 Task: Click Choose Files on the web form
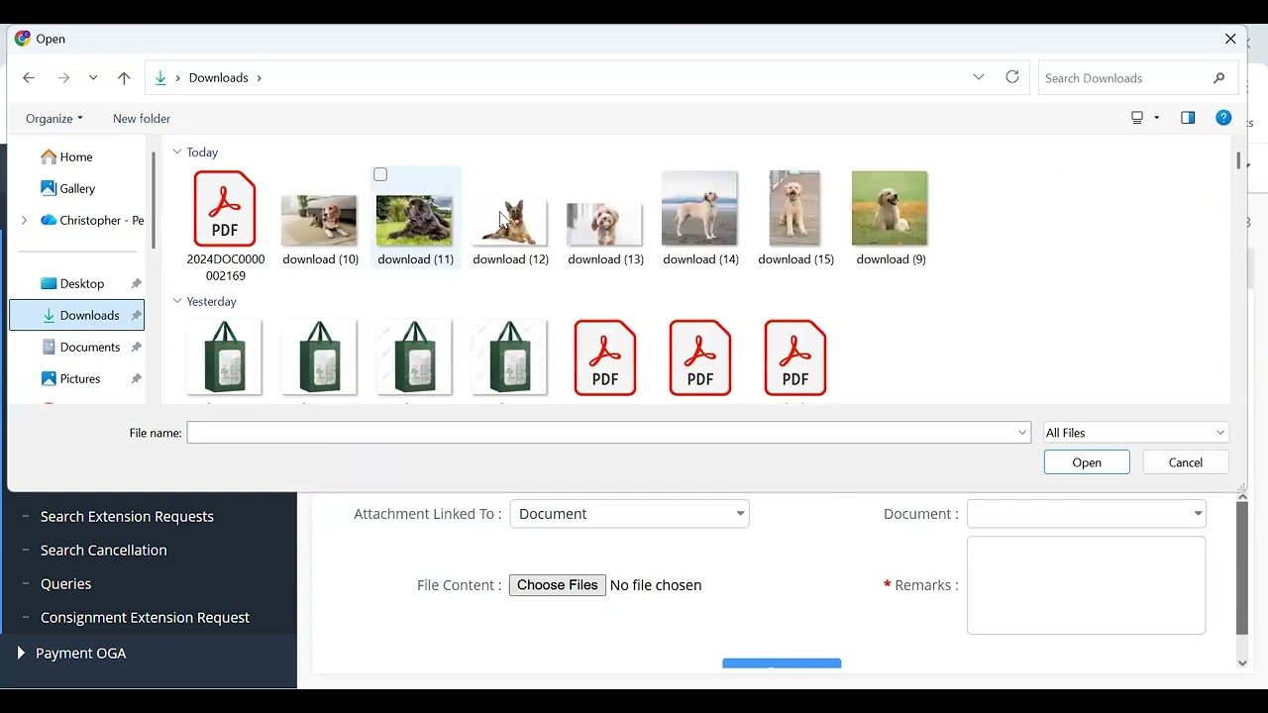(x=557, y=585)
